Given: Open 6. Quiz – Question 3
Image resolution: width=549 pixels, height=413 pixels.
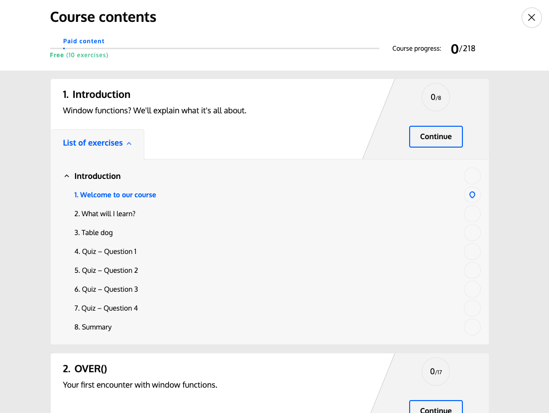Looking at the screenshot, I should pyautogui.click(x=106, y=289).
